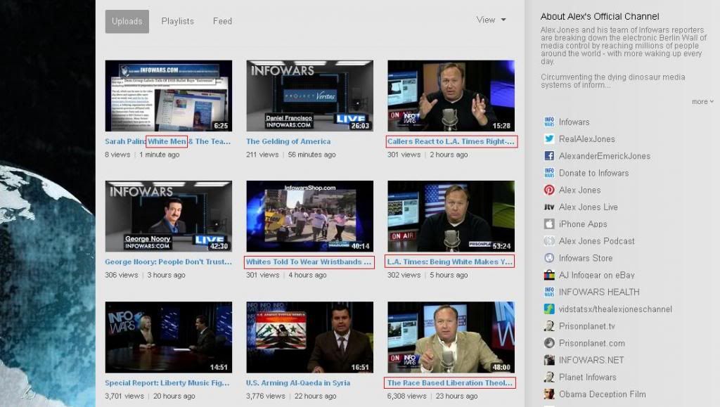This screenshot has height=407, width=720.
Task: Play the Special Report Liberty Music thumbnail
Action: [168, 337]
